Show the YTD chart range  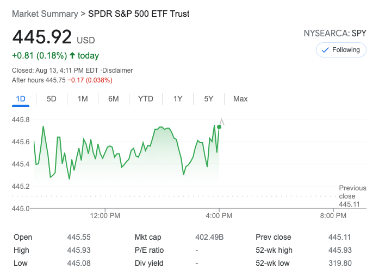146,99
